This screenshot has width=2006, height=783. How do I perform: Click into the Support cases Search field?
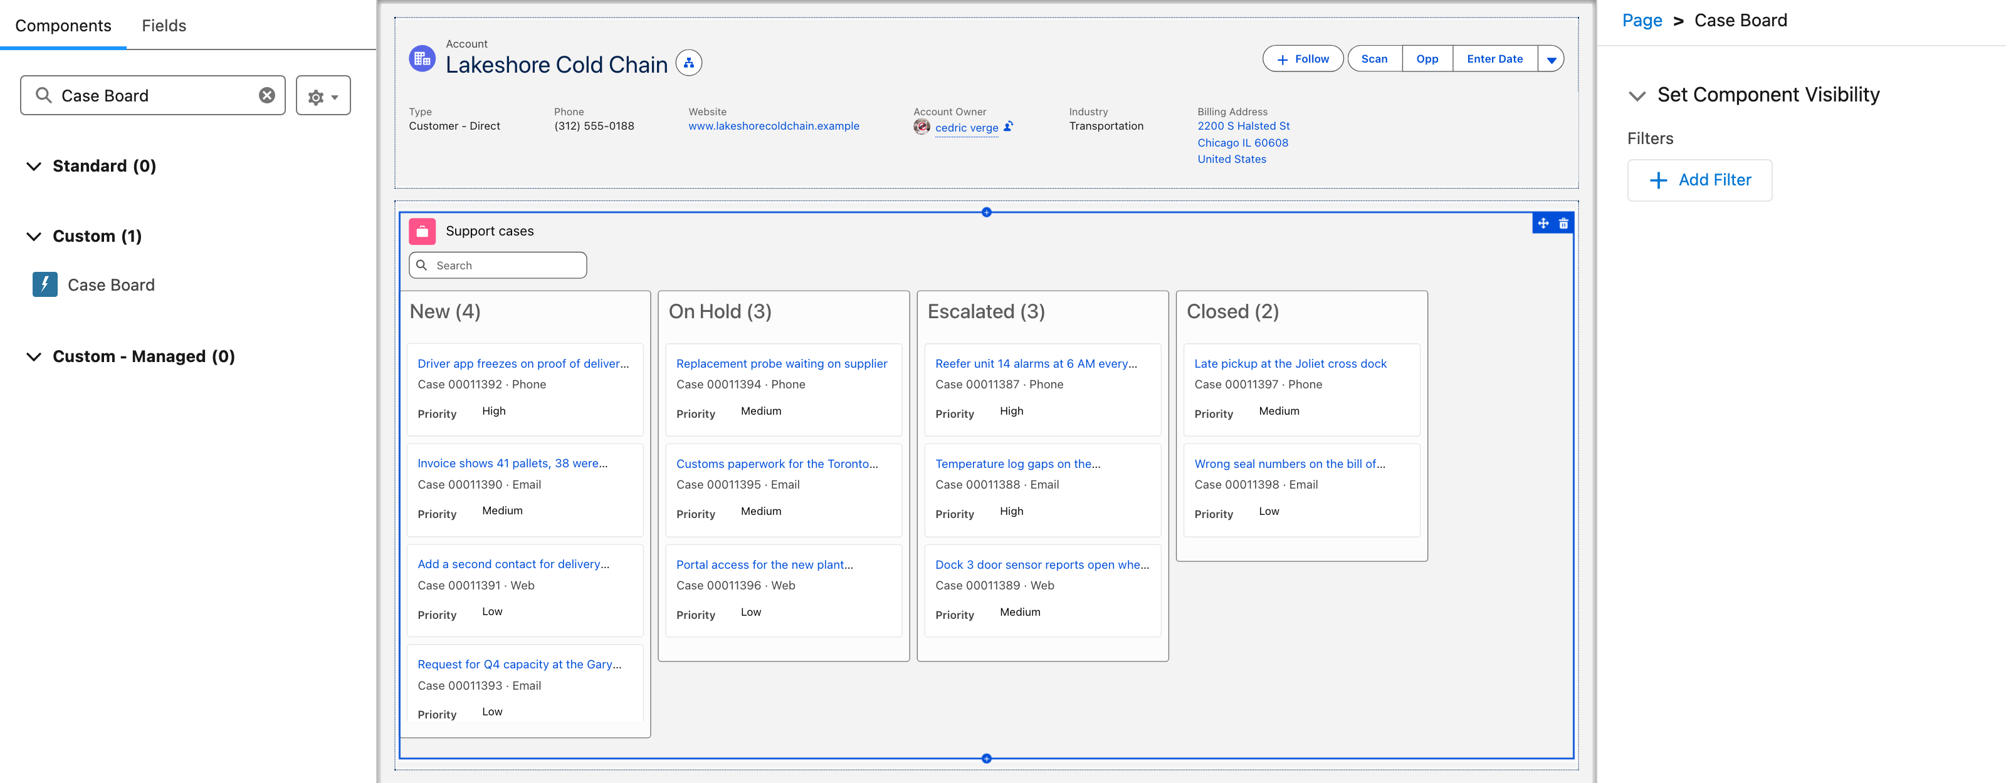498,266
